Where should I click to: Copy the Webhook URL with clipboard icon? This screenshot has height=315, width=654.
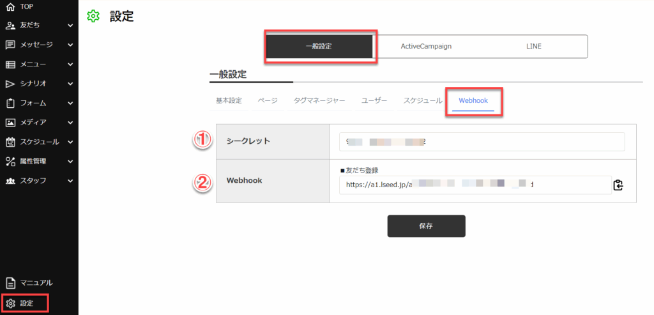(x=618, y=185)
